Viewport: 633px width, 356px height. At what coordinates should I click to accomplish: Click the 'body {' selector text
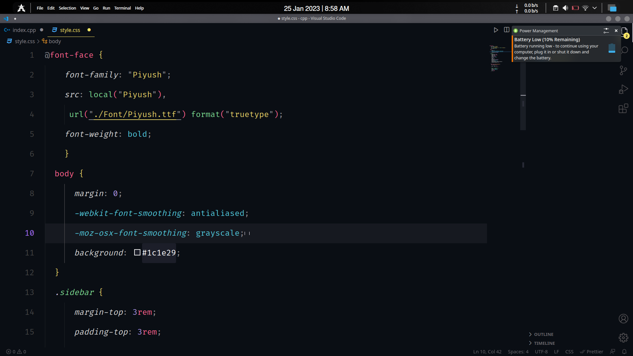[69, 174]
